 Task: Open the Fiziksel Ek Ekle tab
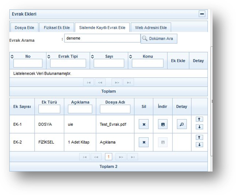57,28
